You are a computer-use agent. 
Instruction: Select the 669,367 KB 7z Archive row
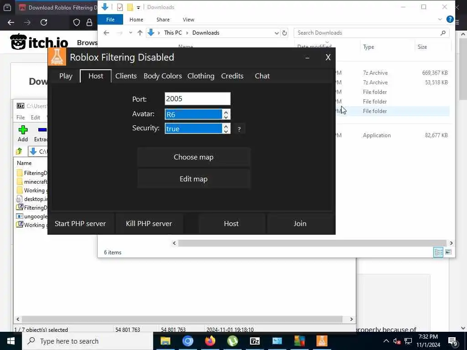pyautogui.click(x=392, y=72)
